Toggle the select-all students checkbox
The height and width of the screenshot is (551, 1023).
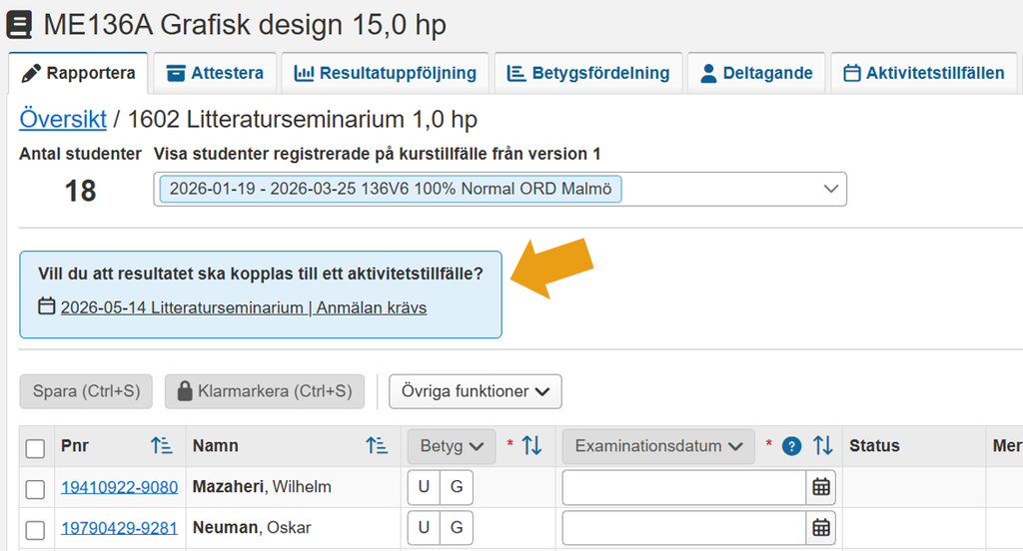[x=35, y=448]
